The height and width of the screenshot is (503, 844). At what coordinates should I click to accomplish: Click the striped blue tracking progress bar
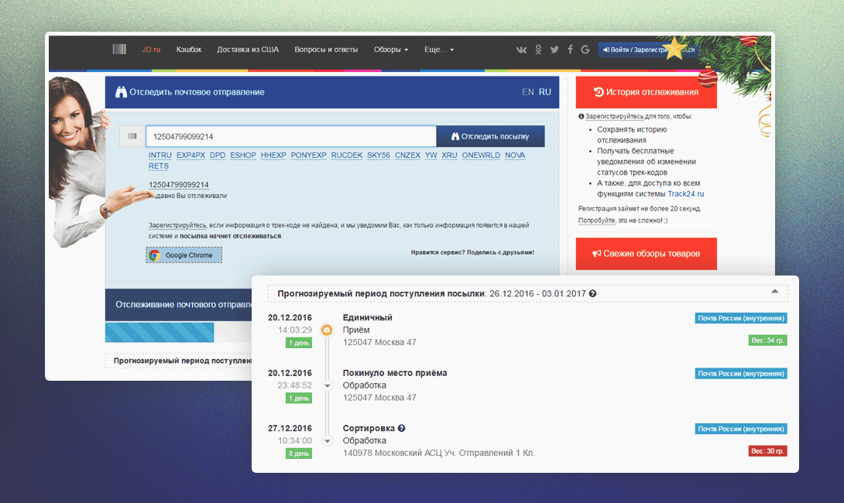(160, 333)
